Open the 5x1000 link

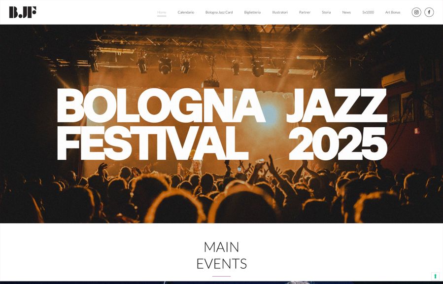click(x=368, y=12)
